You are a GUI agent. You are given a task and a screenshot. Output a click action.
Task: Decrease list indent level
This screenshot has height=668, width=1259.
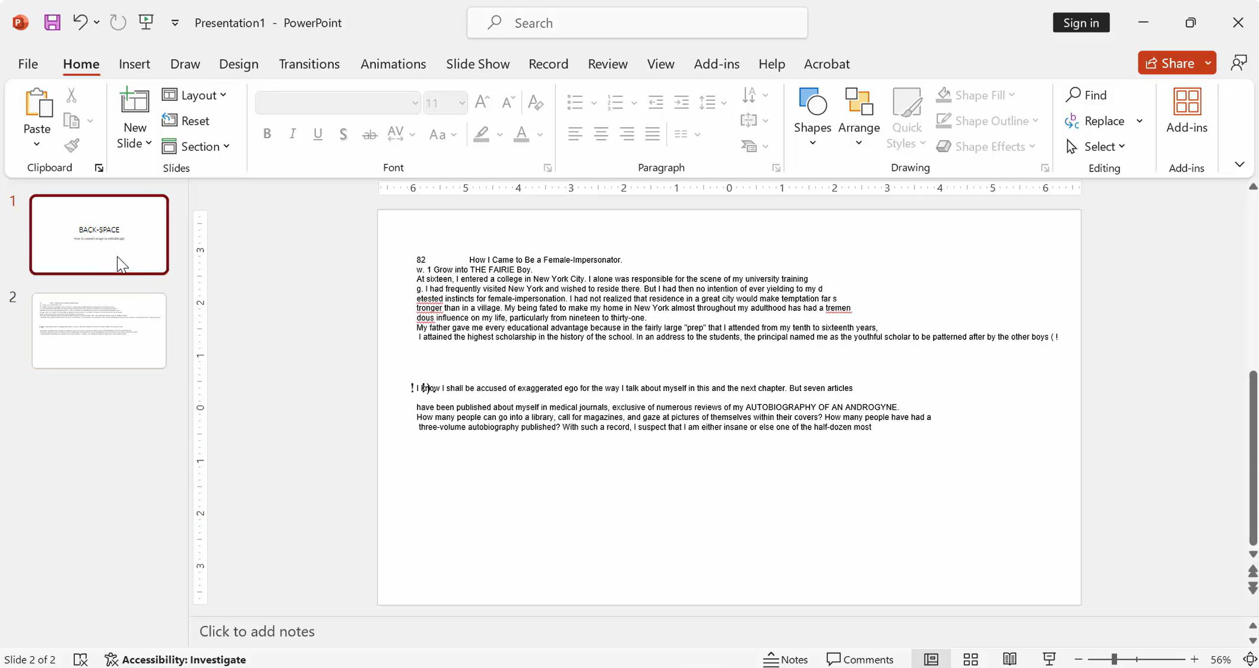pos(656,102)
